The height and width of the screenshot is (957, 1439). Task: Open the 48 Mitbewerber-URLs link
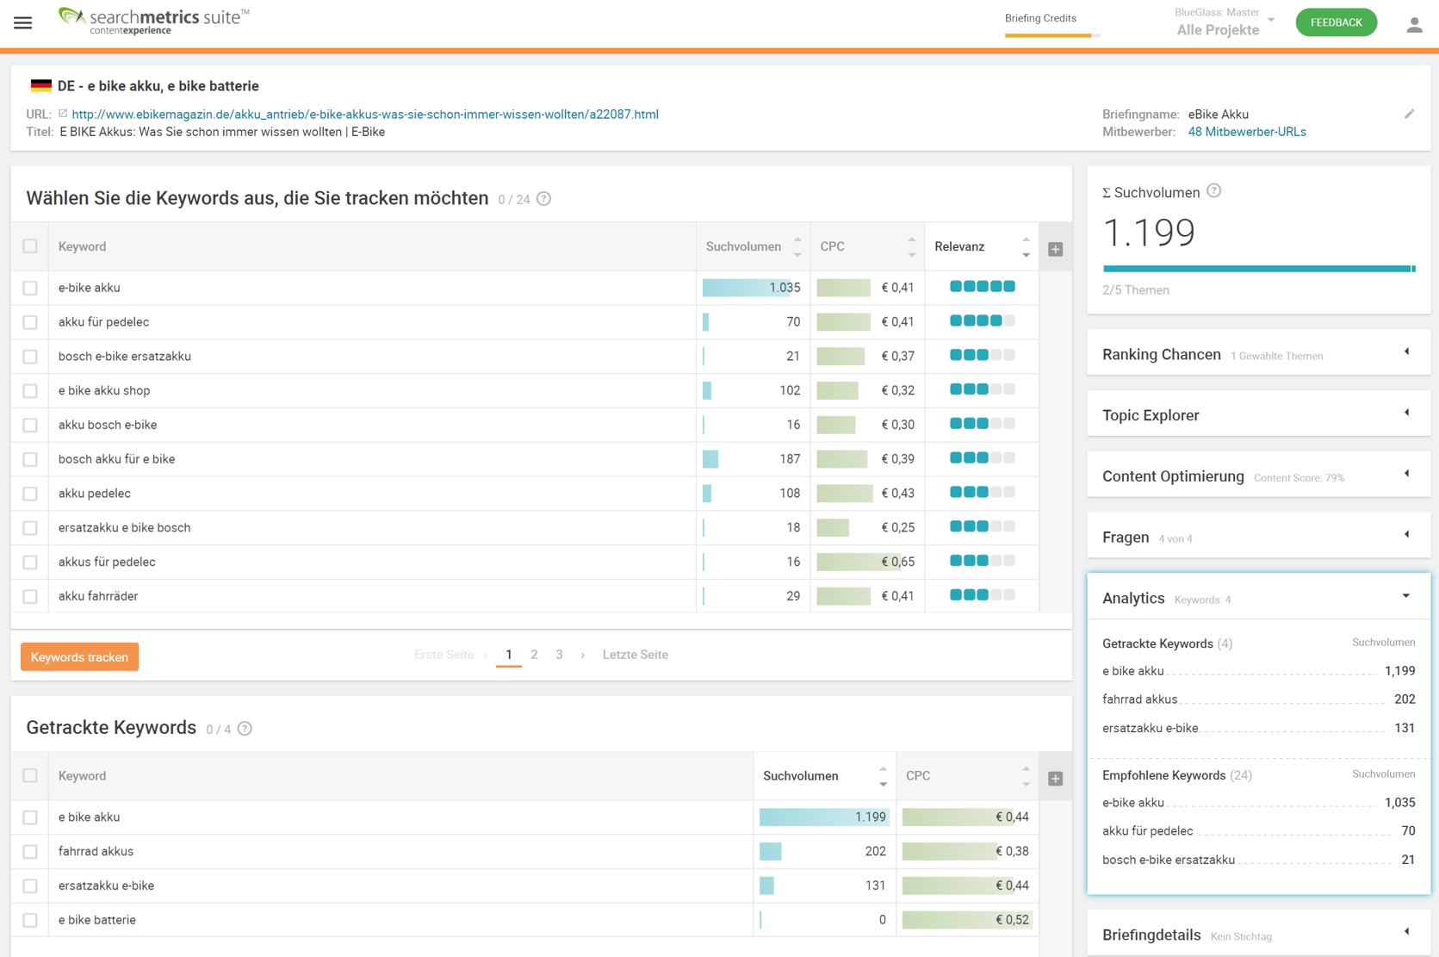coord(1246,132)
